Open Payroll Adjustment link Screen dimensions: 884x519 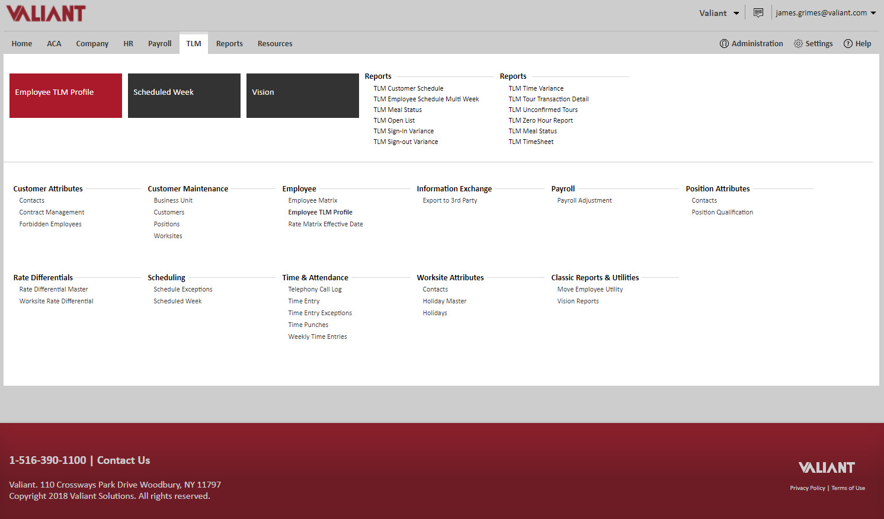pos(585,200)
